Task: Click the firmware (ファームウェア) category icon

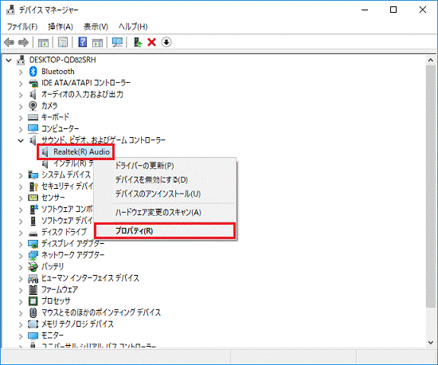Action: [x=33, y=289]
